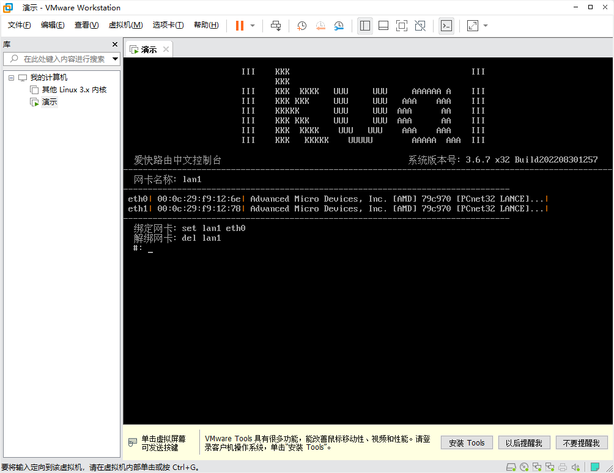Collapse the 我的计算机 tree node
Viewport: 614px width, 473px height.
[x=12, y=78]
